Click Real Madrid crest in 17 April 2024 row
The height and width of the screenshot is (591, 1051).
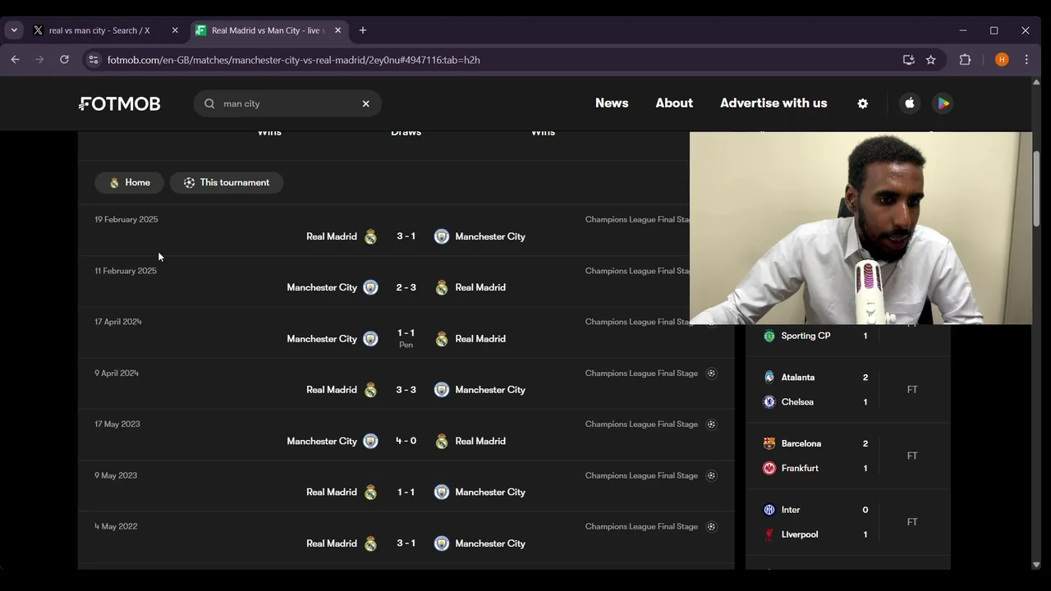click(442, 339)
